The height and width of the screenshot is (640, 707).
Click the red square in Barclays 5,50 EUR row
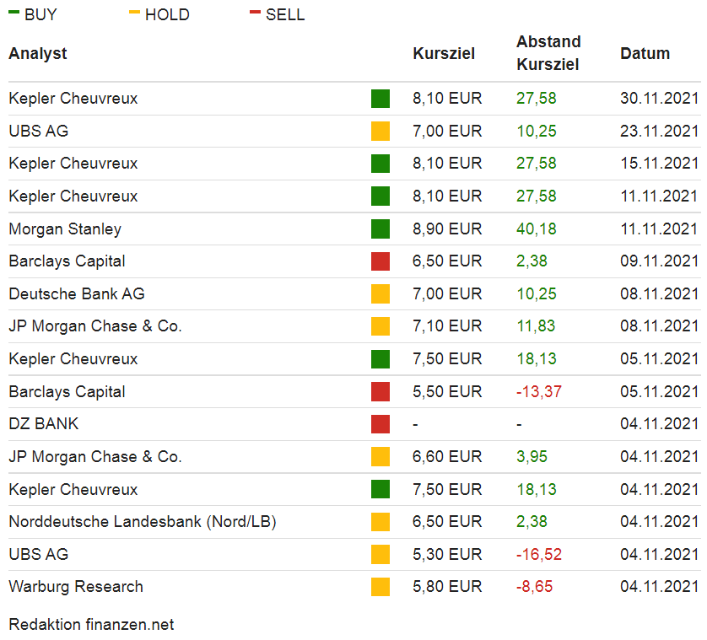(x=380, y=391)
